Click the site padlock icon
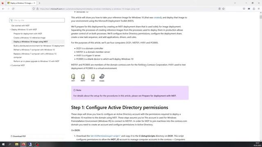This screenshot has width=262, height=147. click(x=37, y=9)
